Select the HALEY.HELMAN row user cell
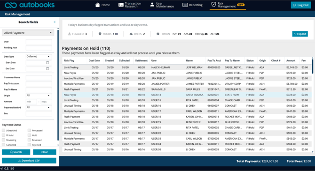Screen dimensions: 315x171 [160, 67]
